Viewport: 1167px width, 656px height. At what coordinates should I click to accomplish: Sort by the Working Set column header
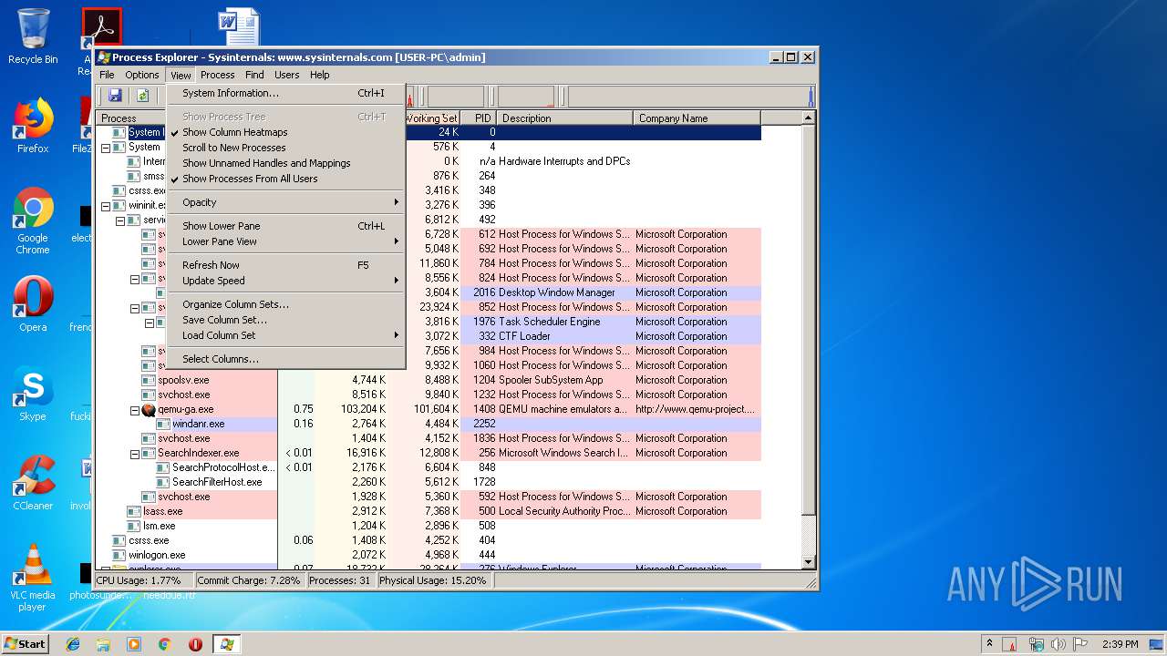(432, 118)
